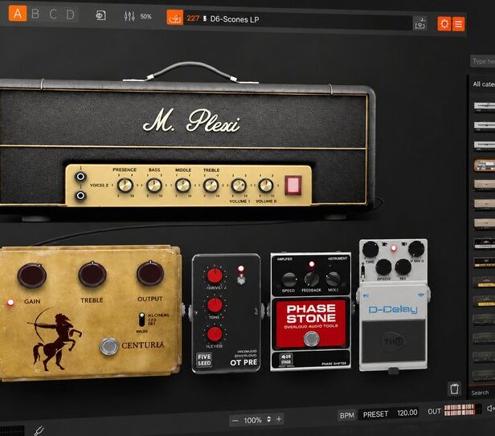This screenshot has height=436, width=495.
Task: Toggle the Phase Stone footswitch
Action: click(x=312, y=339)
